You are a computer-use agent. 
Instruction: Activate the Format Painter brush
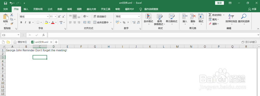pyautogui.click(x=12, y=24)
